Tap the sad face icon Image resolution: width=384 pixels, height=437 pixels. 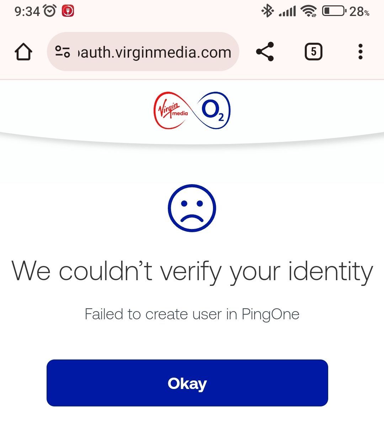point(192,208)
